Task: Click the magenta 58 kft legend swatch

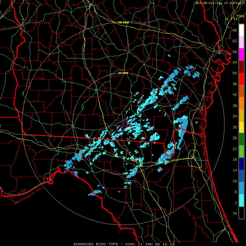Action: [241, 54]
